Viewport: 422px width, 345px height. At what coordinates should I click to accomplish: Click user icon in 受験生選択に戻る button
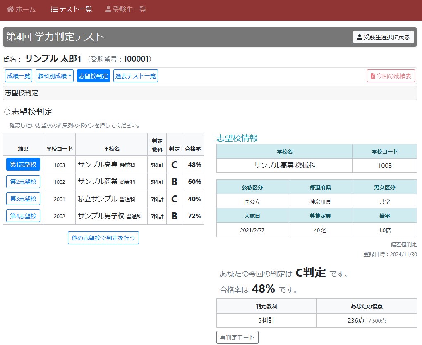(359, 37)
